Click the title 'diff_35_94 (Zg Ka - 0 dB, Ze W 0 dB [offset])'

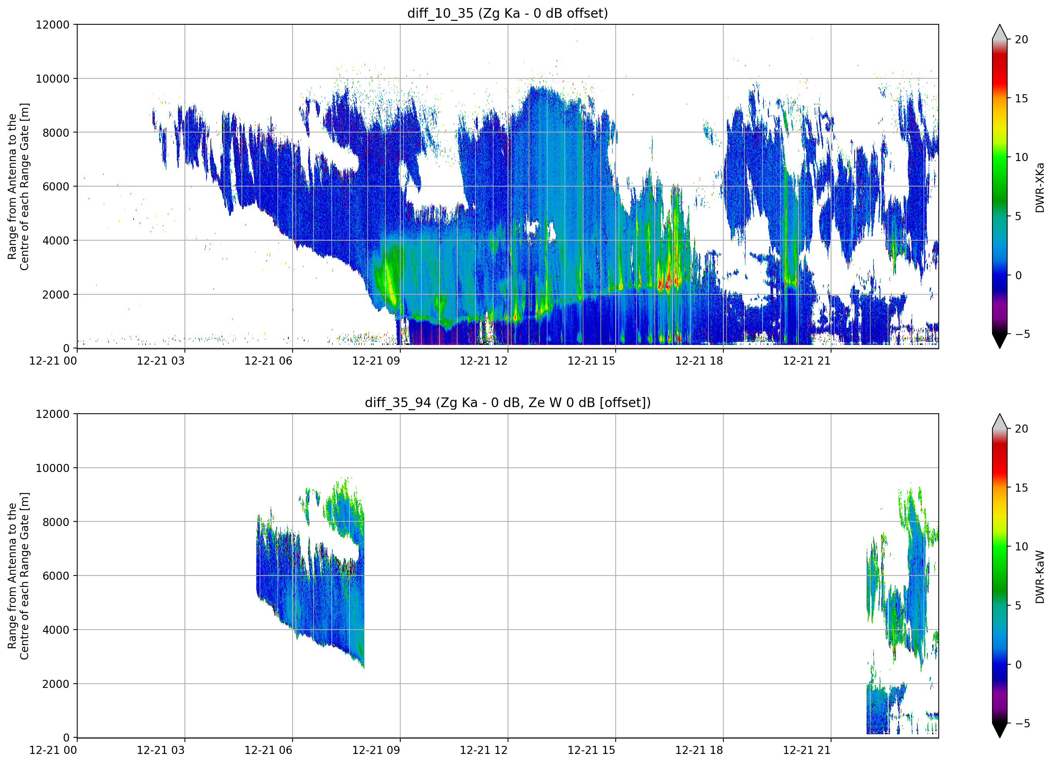pos(508,402)
